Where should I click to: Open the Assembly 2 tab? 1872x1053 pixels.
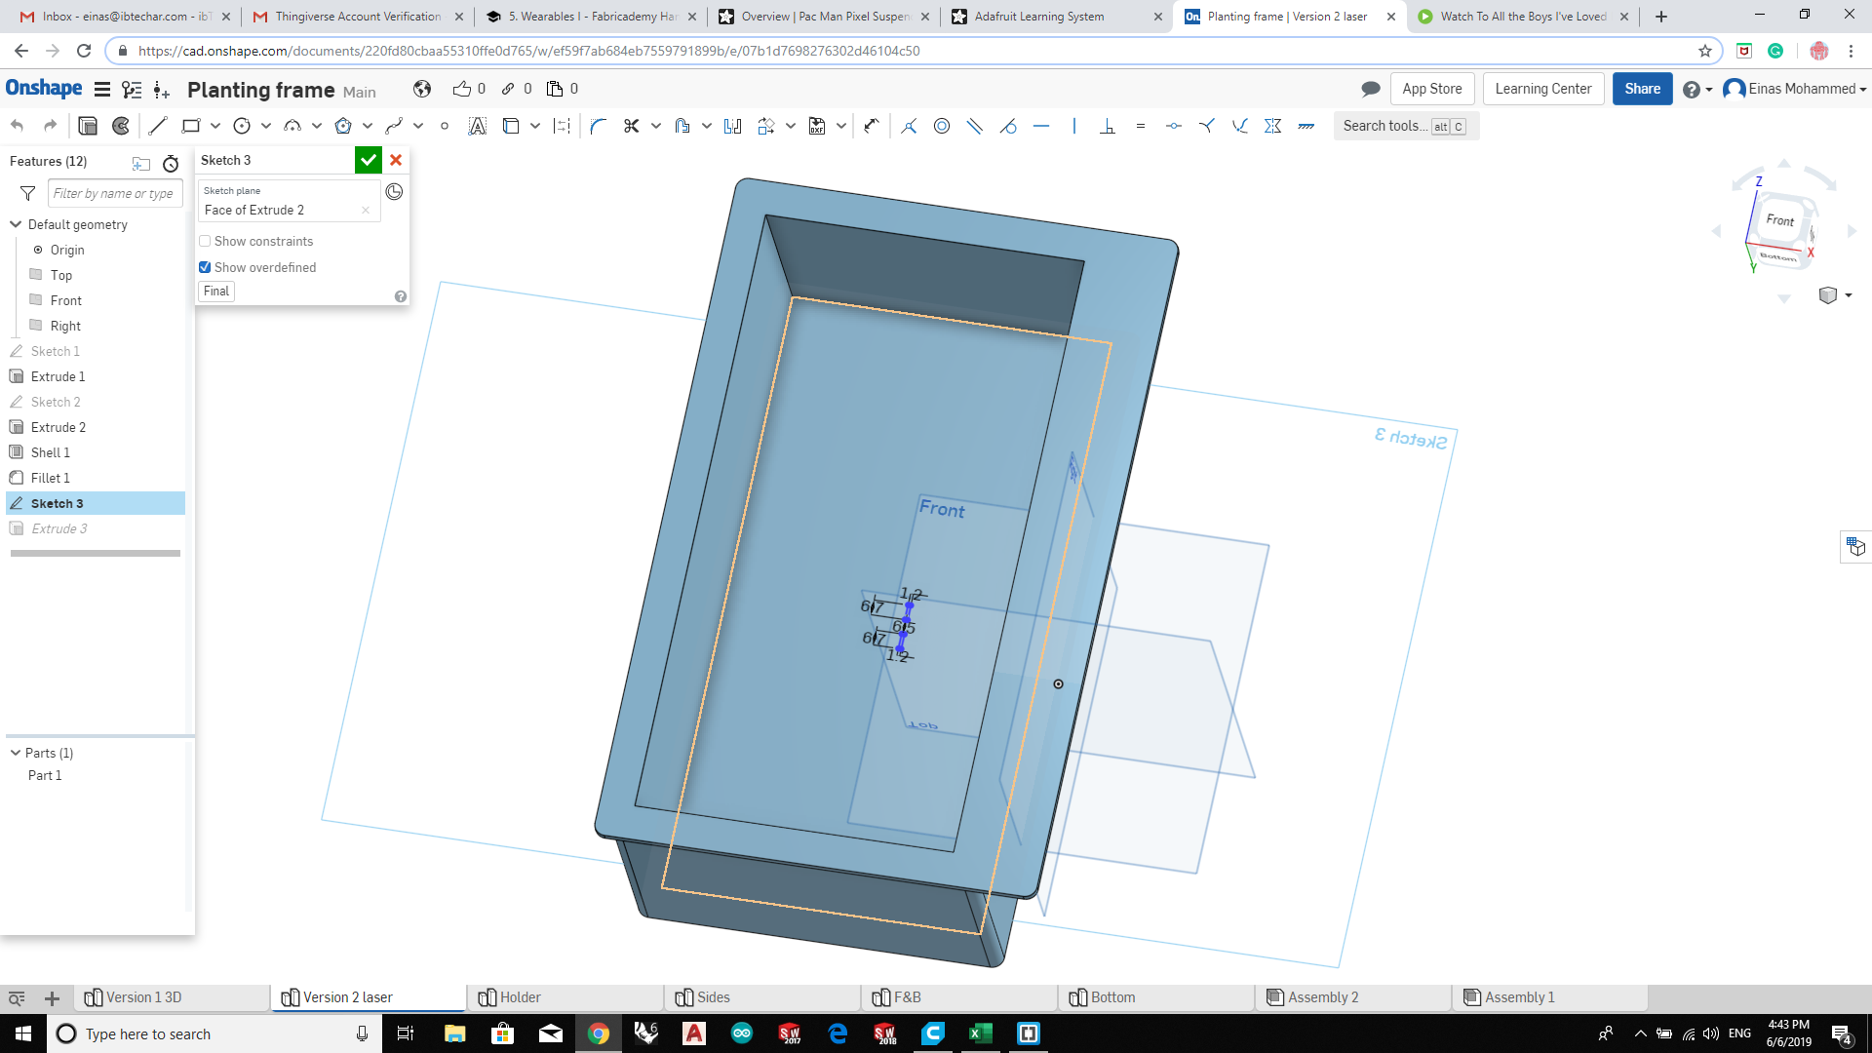1322,997
